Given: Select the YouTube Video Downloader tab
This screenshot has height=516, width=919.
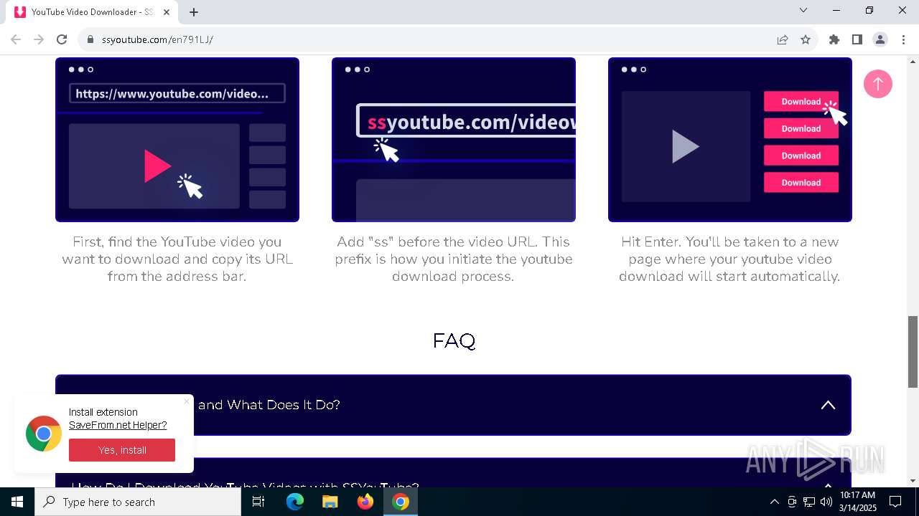Looking at the screenshot, I should click(92, 12).
